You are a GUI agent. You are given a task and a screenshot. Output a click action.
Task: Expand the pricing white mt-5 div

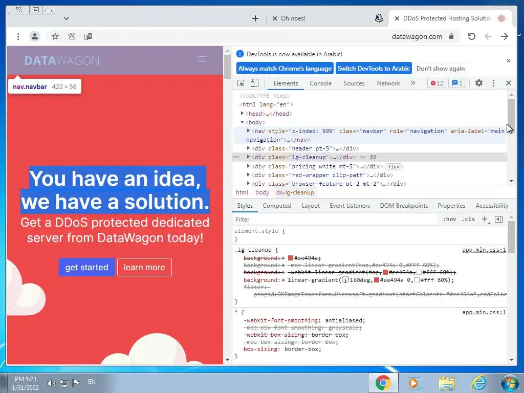pos(248,166)
